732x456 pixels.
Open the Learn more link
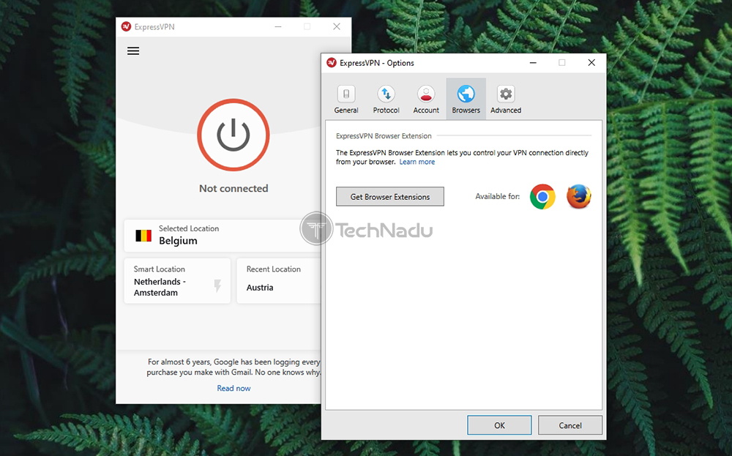[x=417, y=162]
